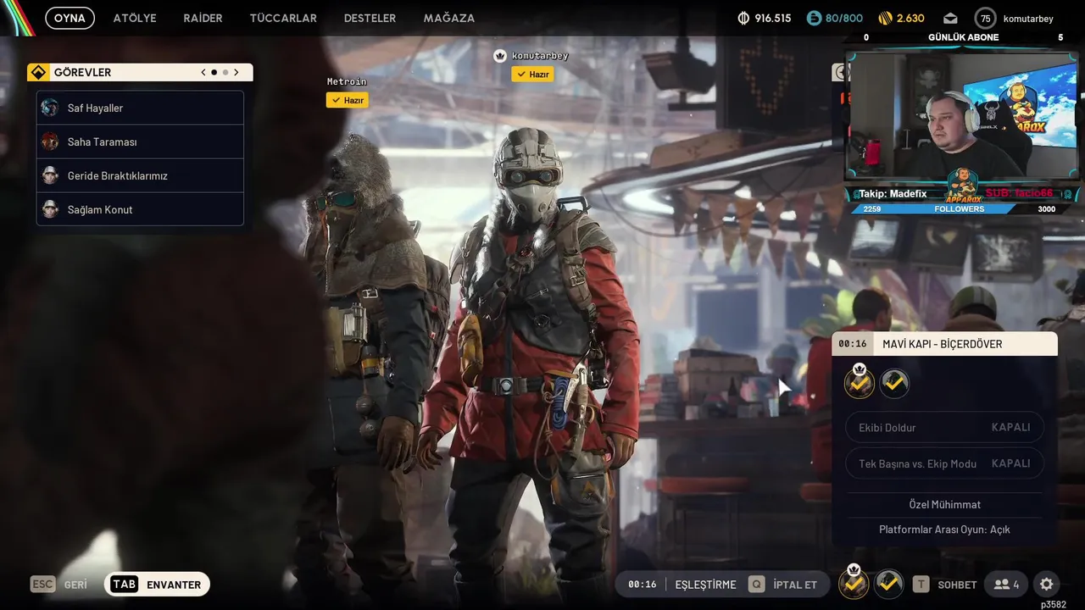Click the GÖREVLER quest header icon
Image resolution: width=1085 pixels, height=610 pixels.
click(38, 72)
